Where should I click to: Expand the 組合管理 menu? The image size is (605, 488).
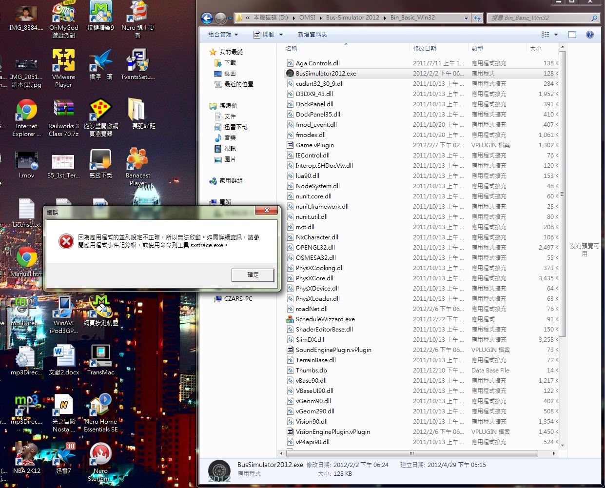pyautogui.click(x=223, y=35)
